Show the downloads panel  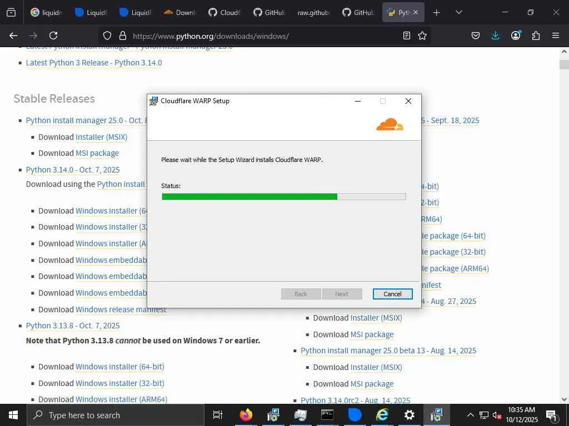point(495,35)
